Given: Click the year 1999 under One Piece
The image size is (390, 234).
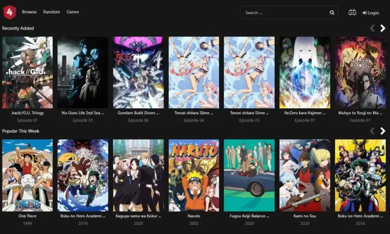Looking at the screenshot, I should click(27, 223).
